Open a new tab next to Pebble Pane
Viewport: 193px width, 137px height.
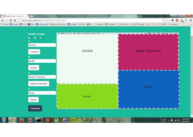click(x=31, y=16)
